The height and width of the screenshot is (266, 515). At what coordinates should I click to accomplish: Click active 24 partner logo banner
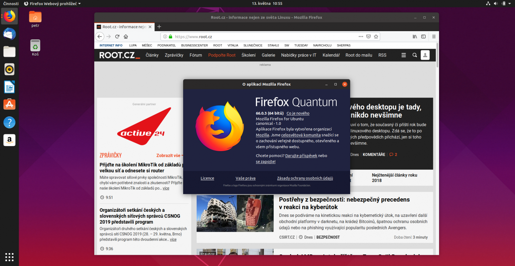point(144,126)
